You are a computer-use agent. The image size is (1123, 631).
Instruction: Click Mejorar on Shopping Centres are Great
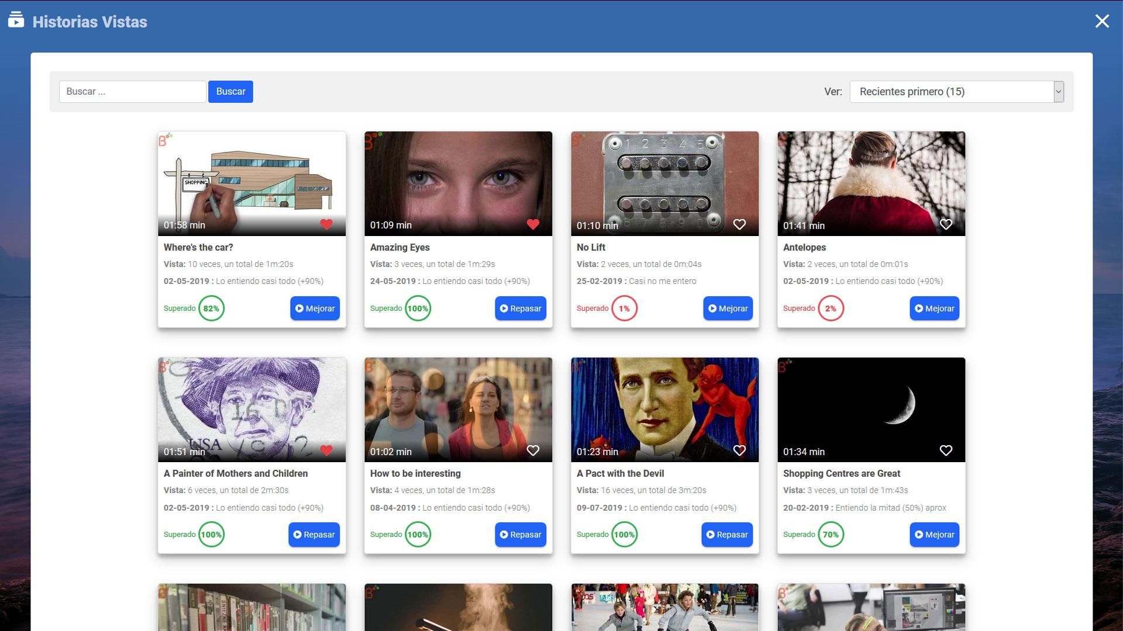pos(934,535)
